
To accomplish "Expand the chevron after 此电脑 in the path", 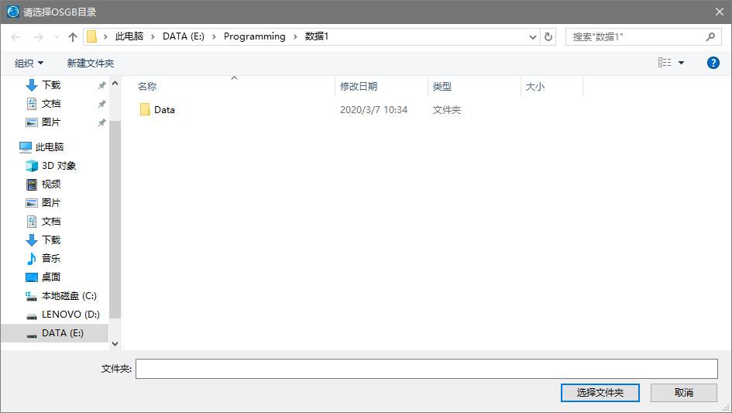I will coord(153,37).
